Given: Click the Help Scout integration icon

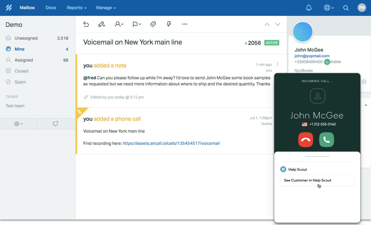Looking at the screenshot, I should click(283, 169).
